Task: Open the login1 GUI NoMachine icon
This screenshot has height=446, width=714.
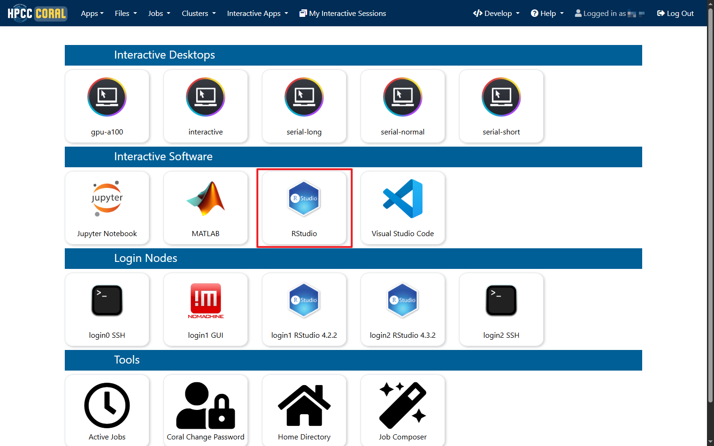Action: tap(206, 301)
